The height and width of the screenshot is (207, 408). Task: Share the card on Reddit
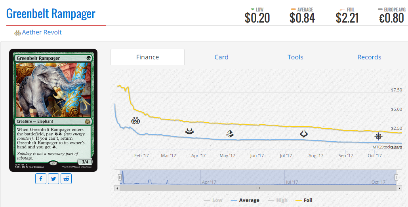coord(66,179)
